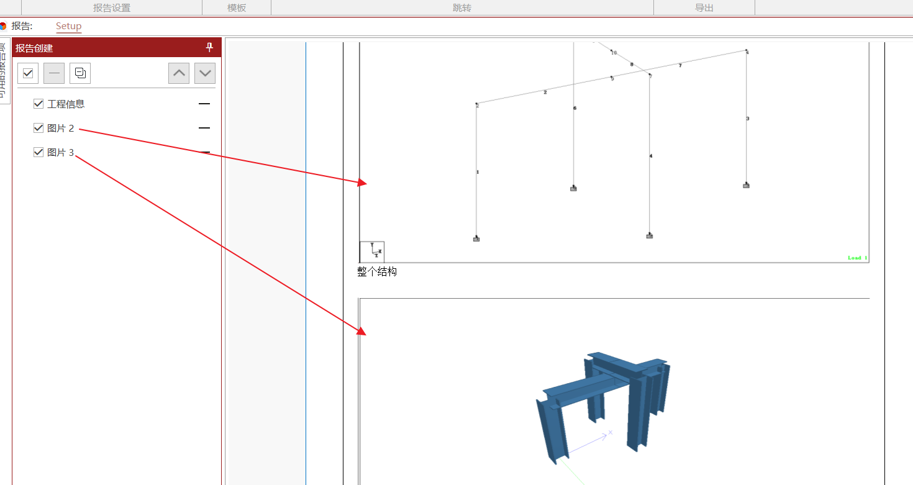The height and width of the screenshot is (485, 913).
Task: Uncheck the 图片 3 checkbox
Action: (x=39, y=152)
